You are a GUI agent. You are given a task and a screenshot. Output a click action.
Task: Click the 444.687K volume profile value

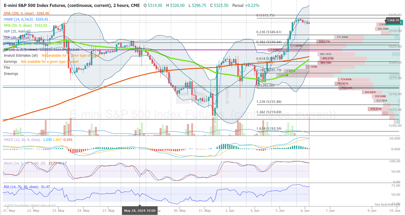coord(370,92)
